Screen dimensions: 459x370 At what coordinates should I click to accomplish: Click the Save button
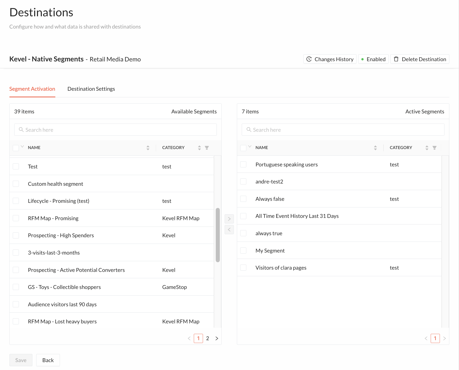tap(21, 360)
